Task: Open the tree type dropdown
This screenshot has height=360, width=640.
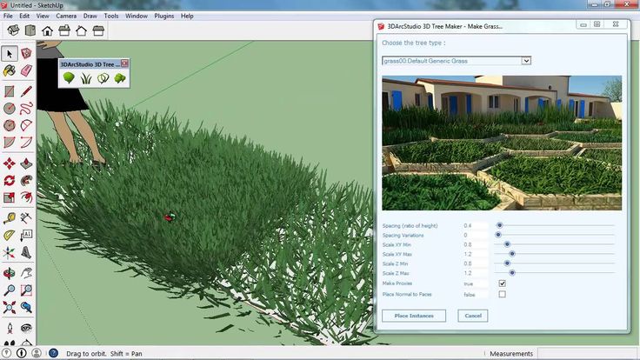Action: pos(526,61)
